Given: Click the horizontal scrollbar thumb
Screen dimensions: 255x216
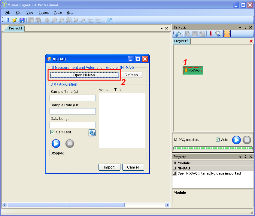Looking at the screenshot, I should (x=66, y=205).
